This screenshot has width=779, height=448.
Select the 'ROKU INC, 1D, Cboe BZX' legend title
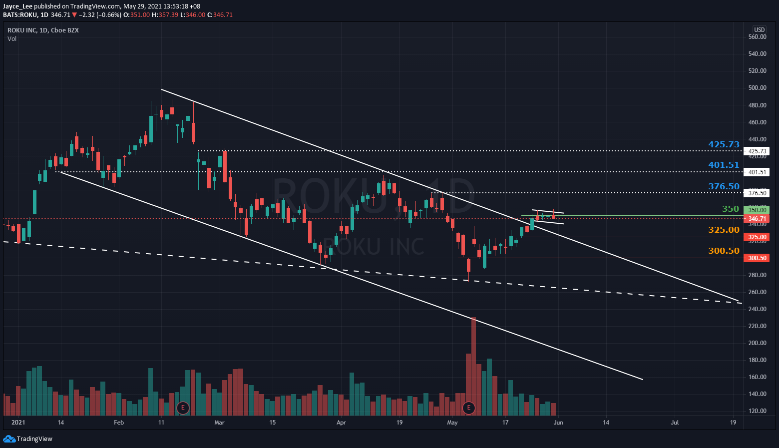point(43,30)
